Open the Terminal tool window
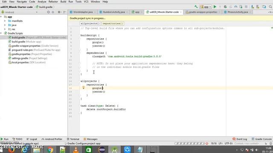Viewport: 273px width, 153px height. click(x=73, y=139)
